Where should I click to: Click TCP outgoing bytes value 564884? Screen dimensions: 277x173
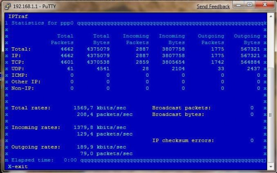pos(250,62)
